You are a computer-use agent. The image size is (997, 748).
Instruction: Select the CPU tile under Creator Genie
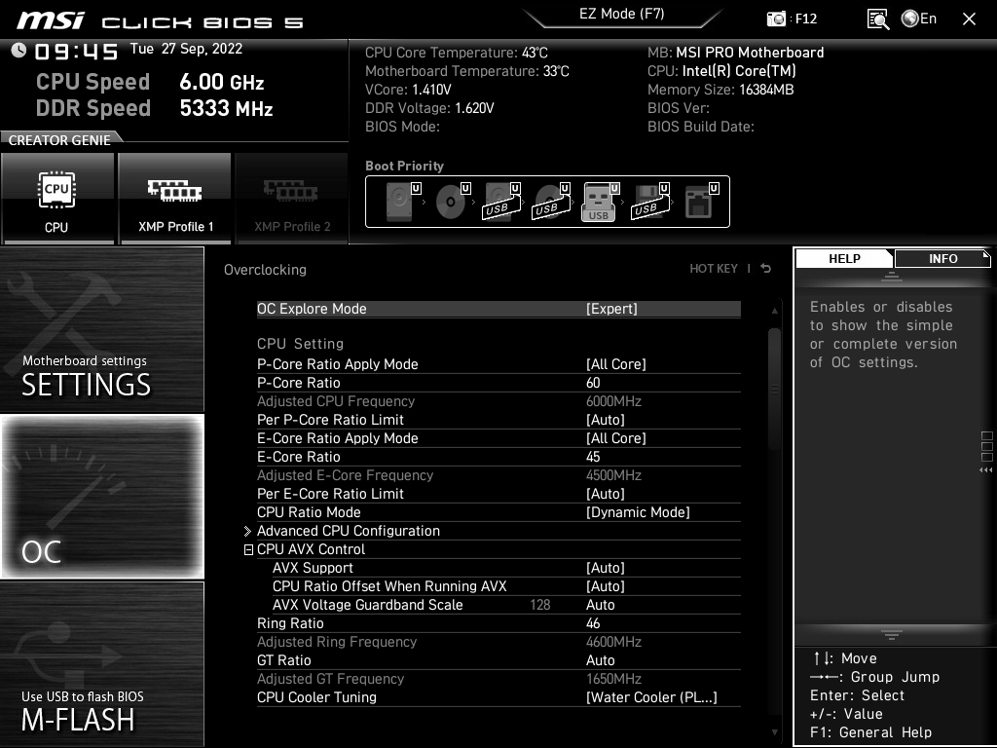pyautogui.click(x=58, y=198)
